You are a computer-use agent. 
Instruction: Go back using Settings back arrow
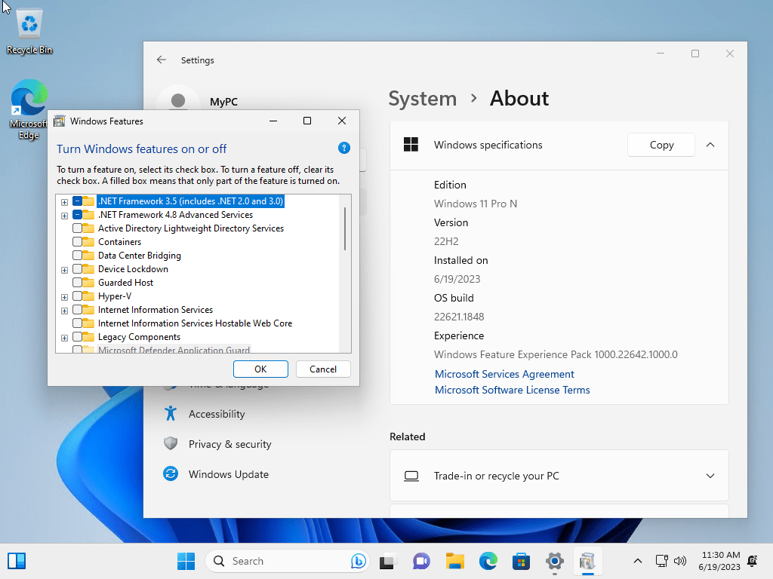(x=162, y=60)
